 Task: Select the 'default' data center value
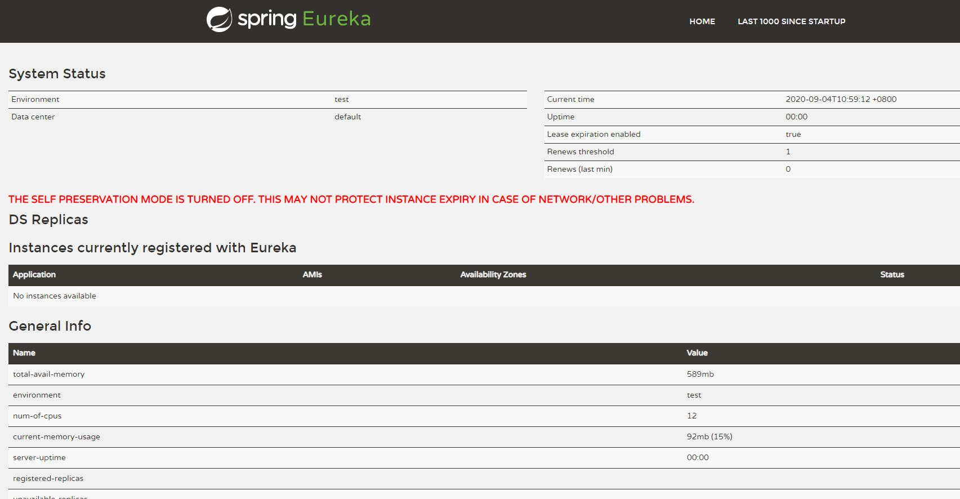347,117
